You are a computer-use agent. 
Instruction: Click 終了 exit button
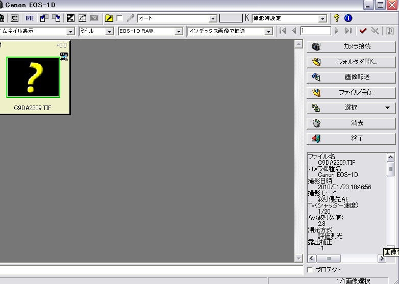click(351, 138)
